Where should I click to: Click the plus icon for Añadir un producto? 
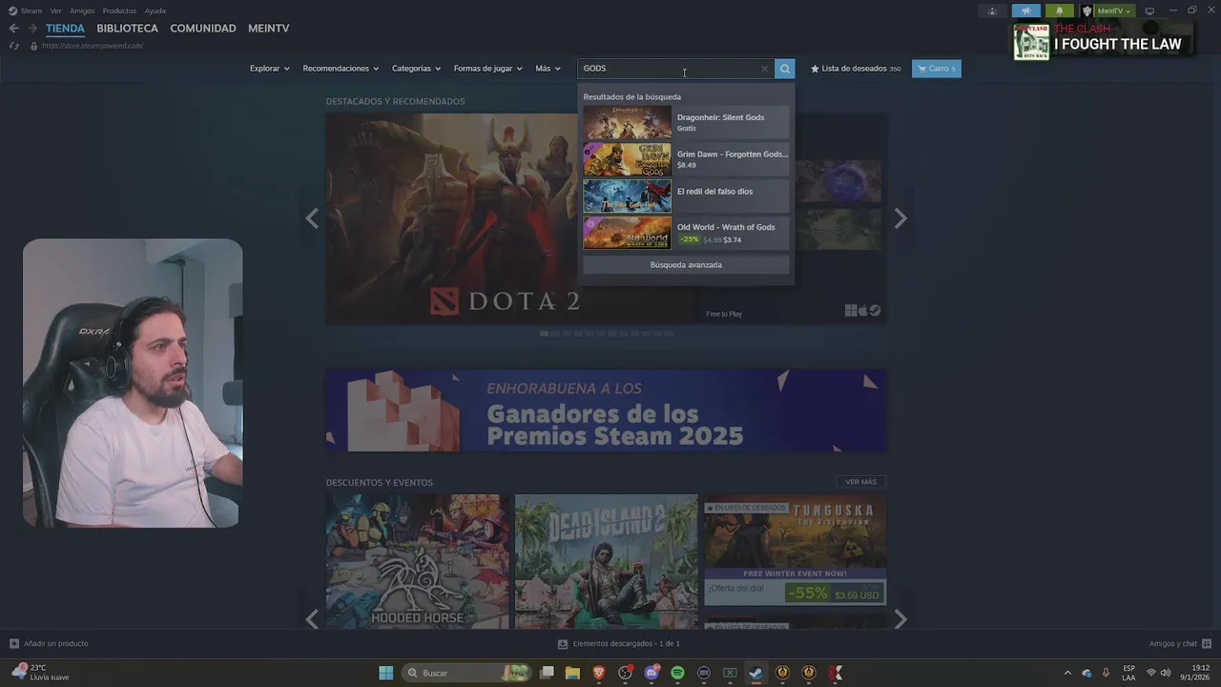tap(14, 644)
